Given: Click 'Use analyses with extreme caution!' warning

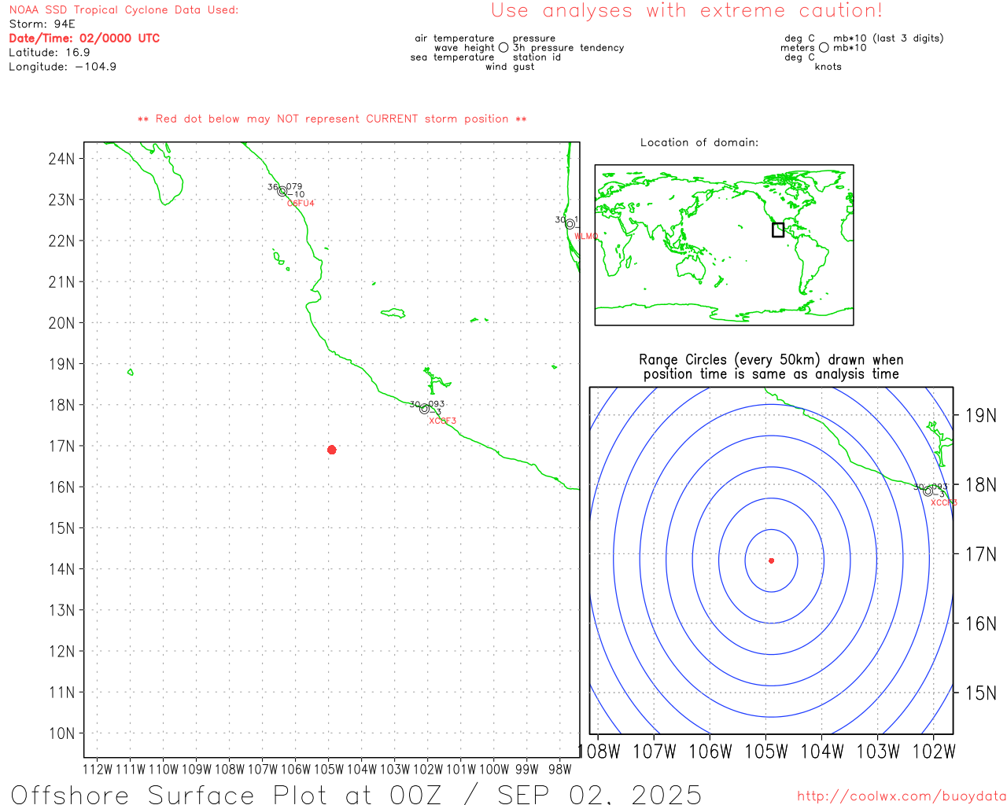Looking at the screenshot, I should pos(687,11).
